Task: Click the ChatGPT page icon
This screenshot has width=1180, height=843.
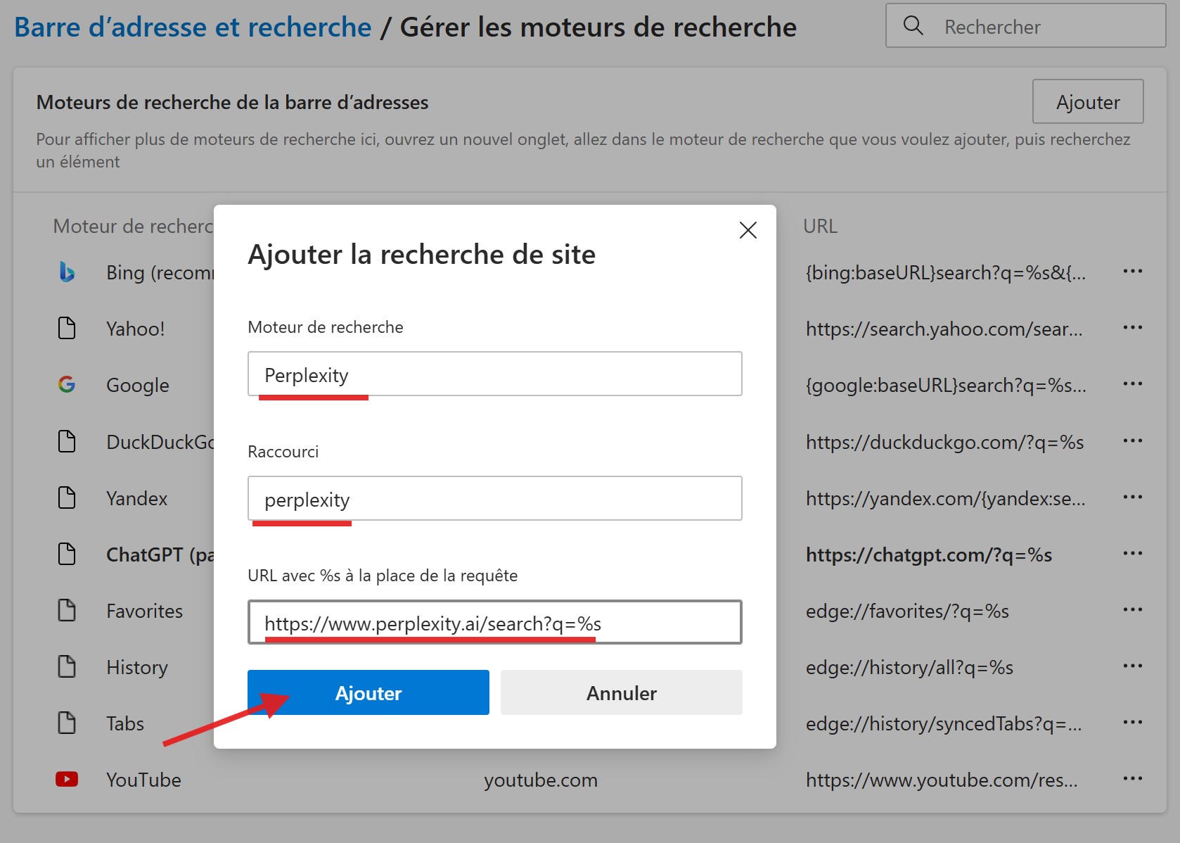Action: point(67,554)
